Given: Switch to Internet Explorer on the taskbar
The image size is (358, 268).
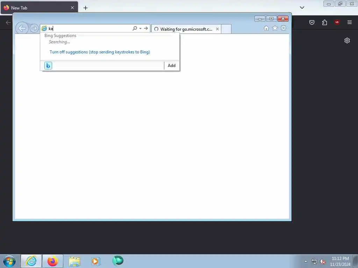Looking at the screenshot, I should [31, 261].
